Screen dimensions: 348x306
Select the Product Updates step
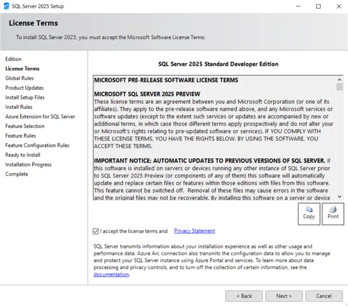[x=25, y=88]
